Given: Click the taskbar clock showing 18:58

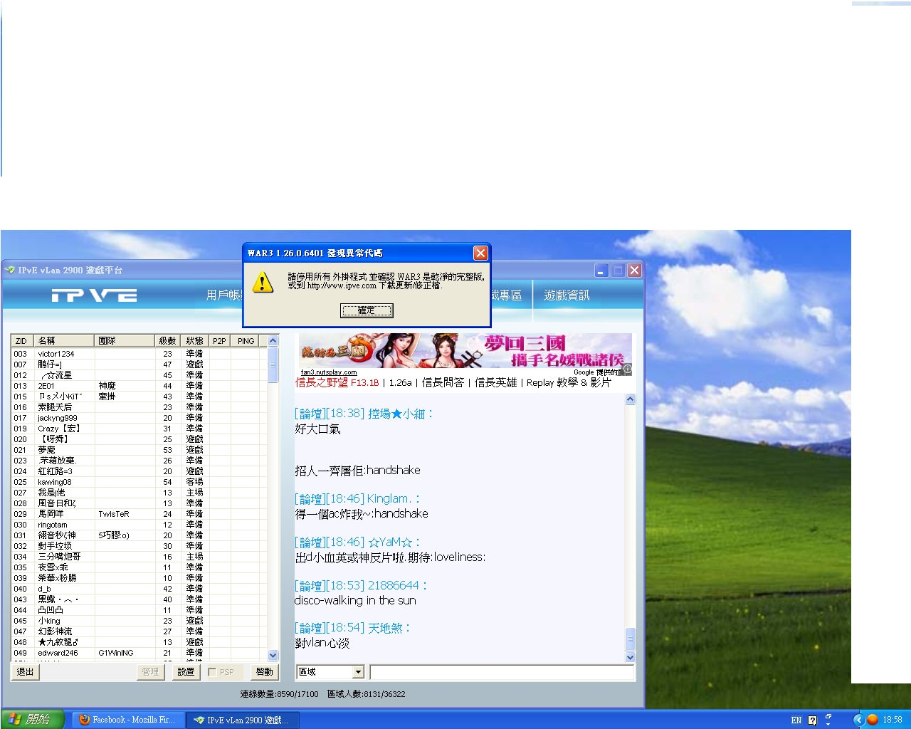Looking at the screenshot, I should 892,720.
